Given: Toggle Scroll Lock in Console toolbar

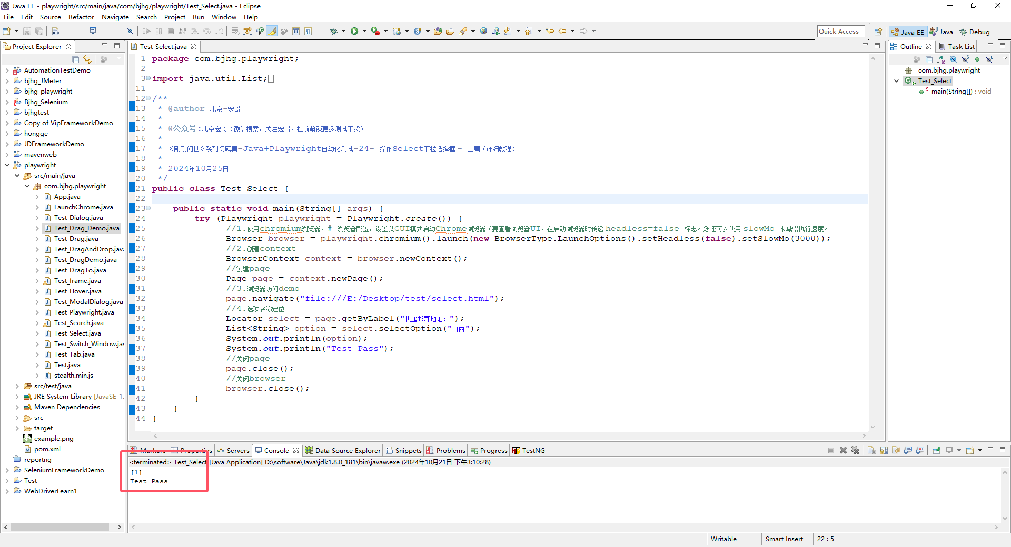Looking at the screenshot, I should [884, 450].
